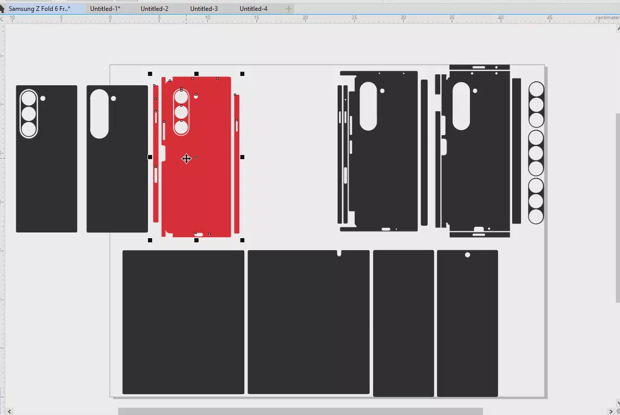
Task: Select the screen protector with top notch
Action: (308, 322)
